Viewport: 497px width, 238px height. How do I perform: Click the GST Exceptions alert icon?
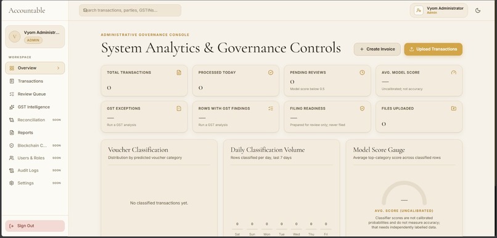pos(179,109)
